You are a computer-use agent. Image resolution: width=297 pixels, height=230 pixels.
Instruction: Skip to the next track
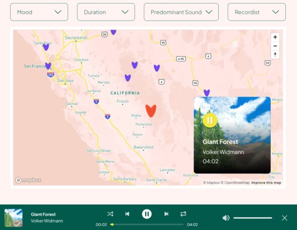pos(166,214)
